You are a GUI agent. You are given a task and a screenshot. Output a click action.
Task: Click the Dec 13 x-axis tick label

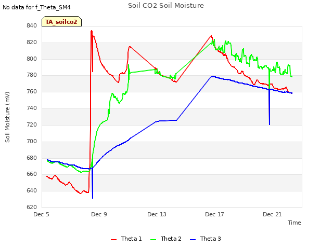(x=157, y=214)
